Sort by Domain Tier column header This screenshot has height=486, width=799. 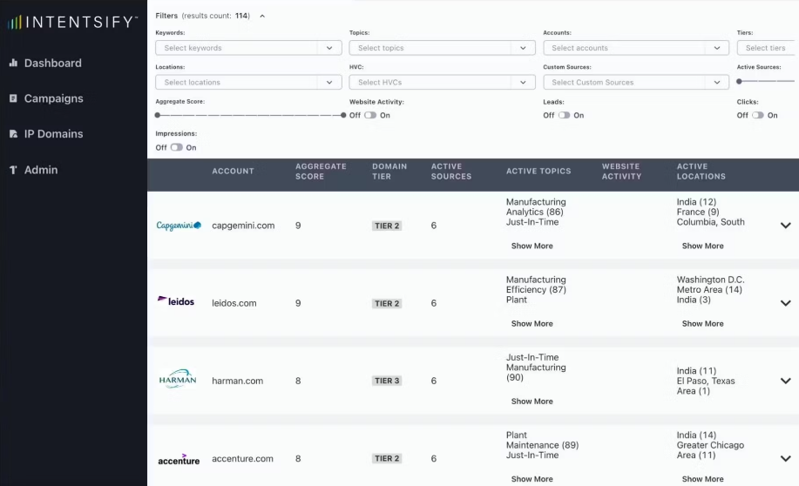[389, 172]
